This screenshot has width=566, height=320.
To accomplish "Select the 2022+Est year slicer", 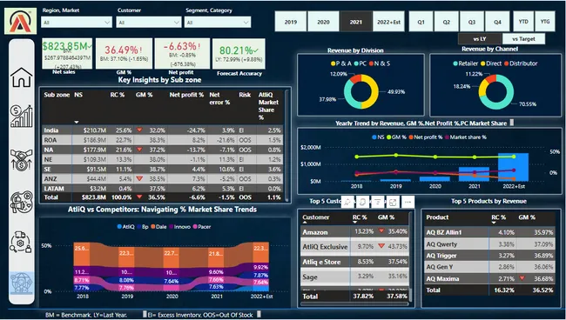I will click(x=388, y=22).
